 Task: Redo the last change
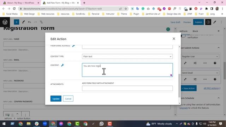[35, 22]
